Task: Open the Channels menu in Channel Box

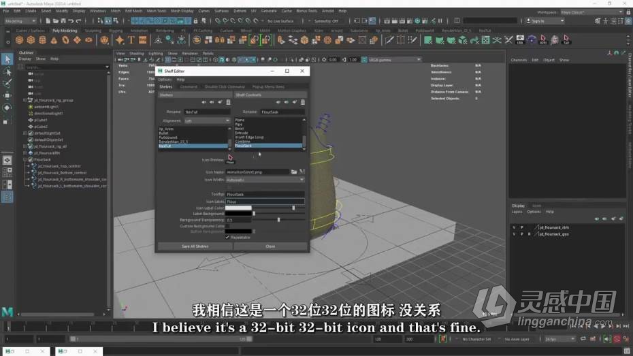Action: 519,60
